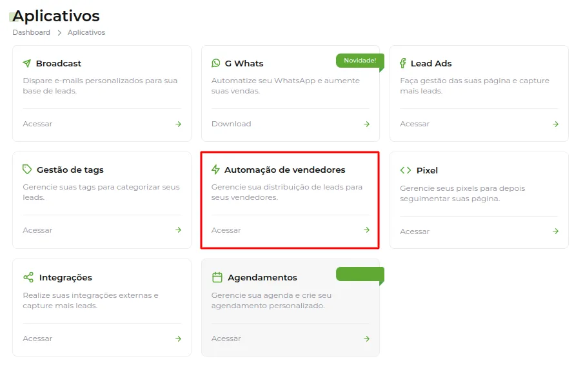Click the arrow in the Integrações card
Image resolution: width=583 pixels, height=372 pixels.
coord(179,339)
